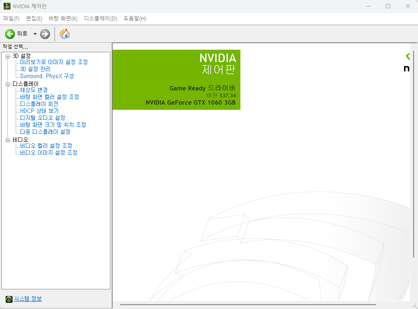Click the 비디오 category label

coord(20,139)
